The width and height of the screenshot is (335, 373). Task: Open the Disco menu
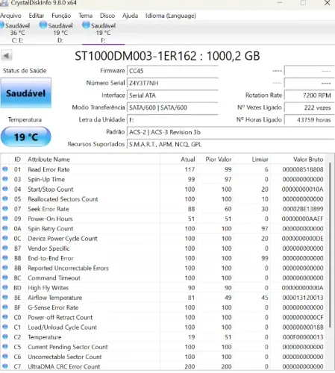click(107, 16)
